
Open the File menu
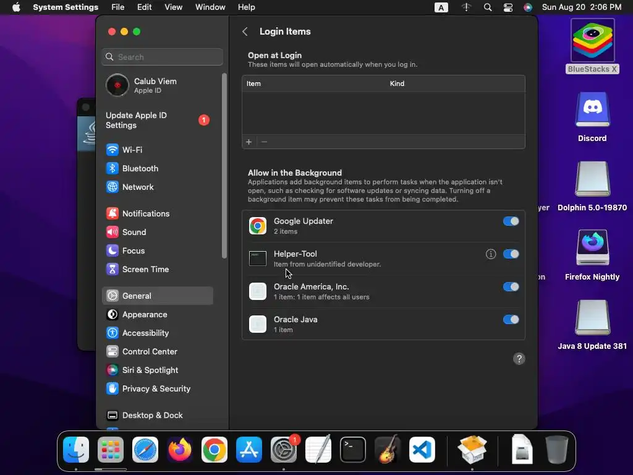(x=118, y=7)
